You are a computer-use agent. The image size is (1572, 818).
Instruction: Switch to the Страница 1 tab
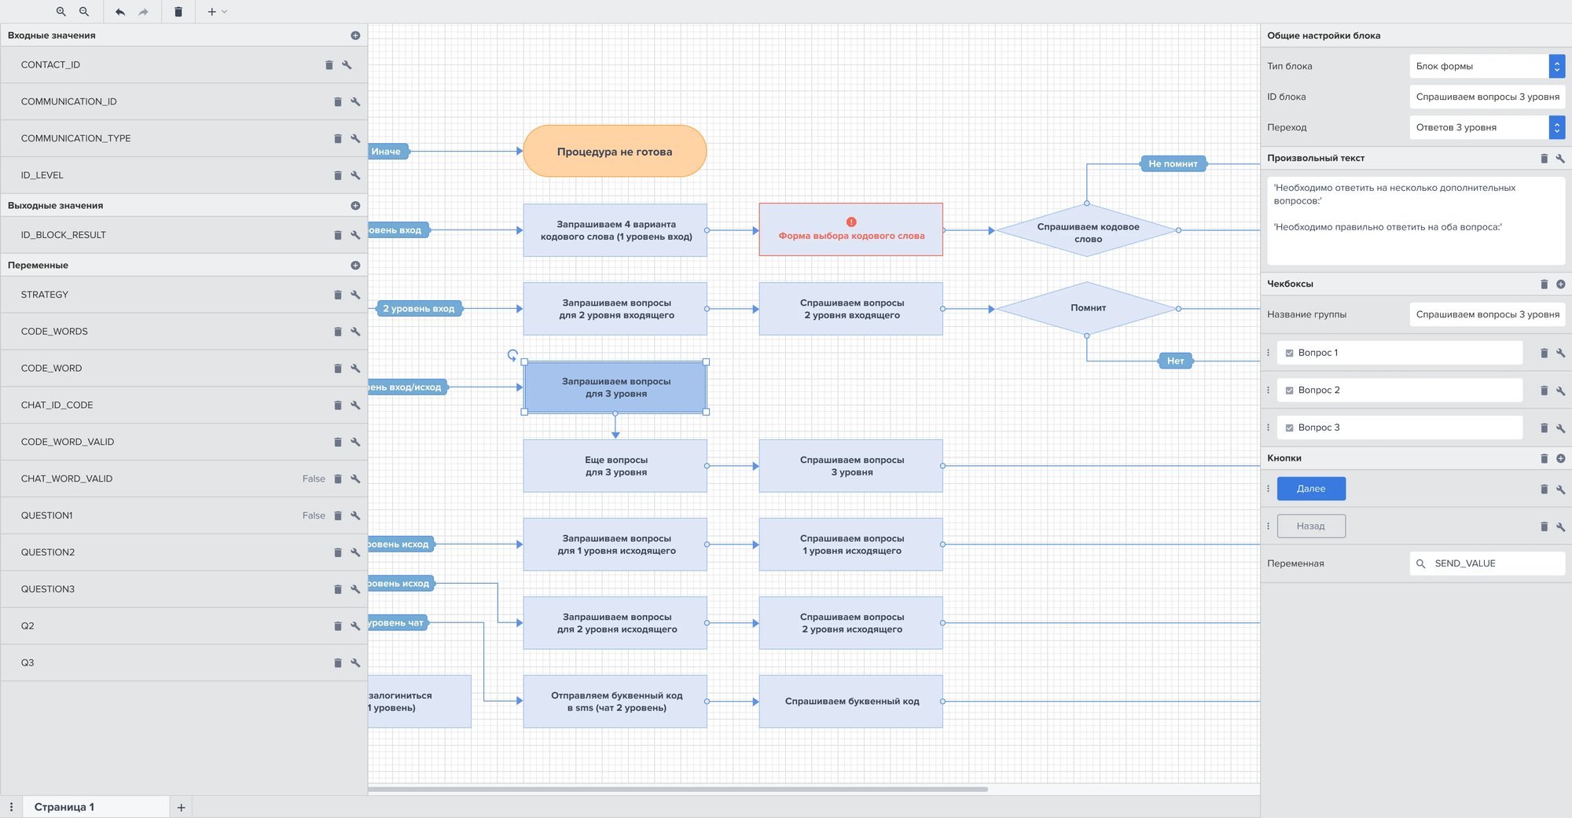click(x=96, y=807)
